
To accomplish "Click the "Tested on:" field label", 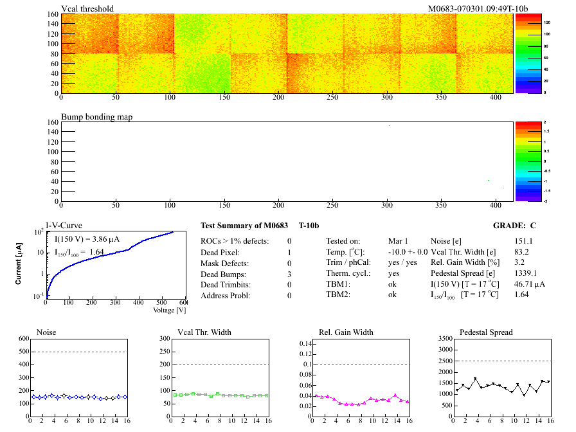I will click(x=343, y=240).
